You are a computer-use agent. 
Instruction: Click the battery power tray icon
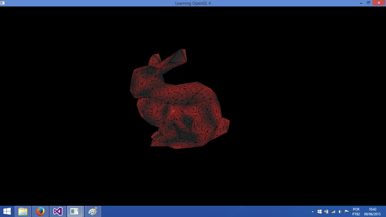coord(326,212)
